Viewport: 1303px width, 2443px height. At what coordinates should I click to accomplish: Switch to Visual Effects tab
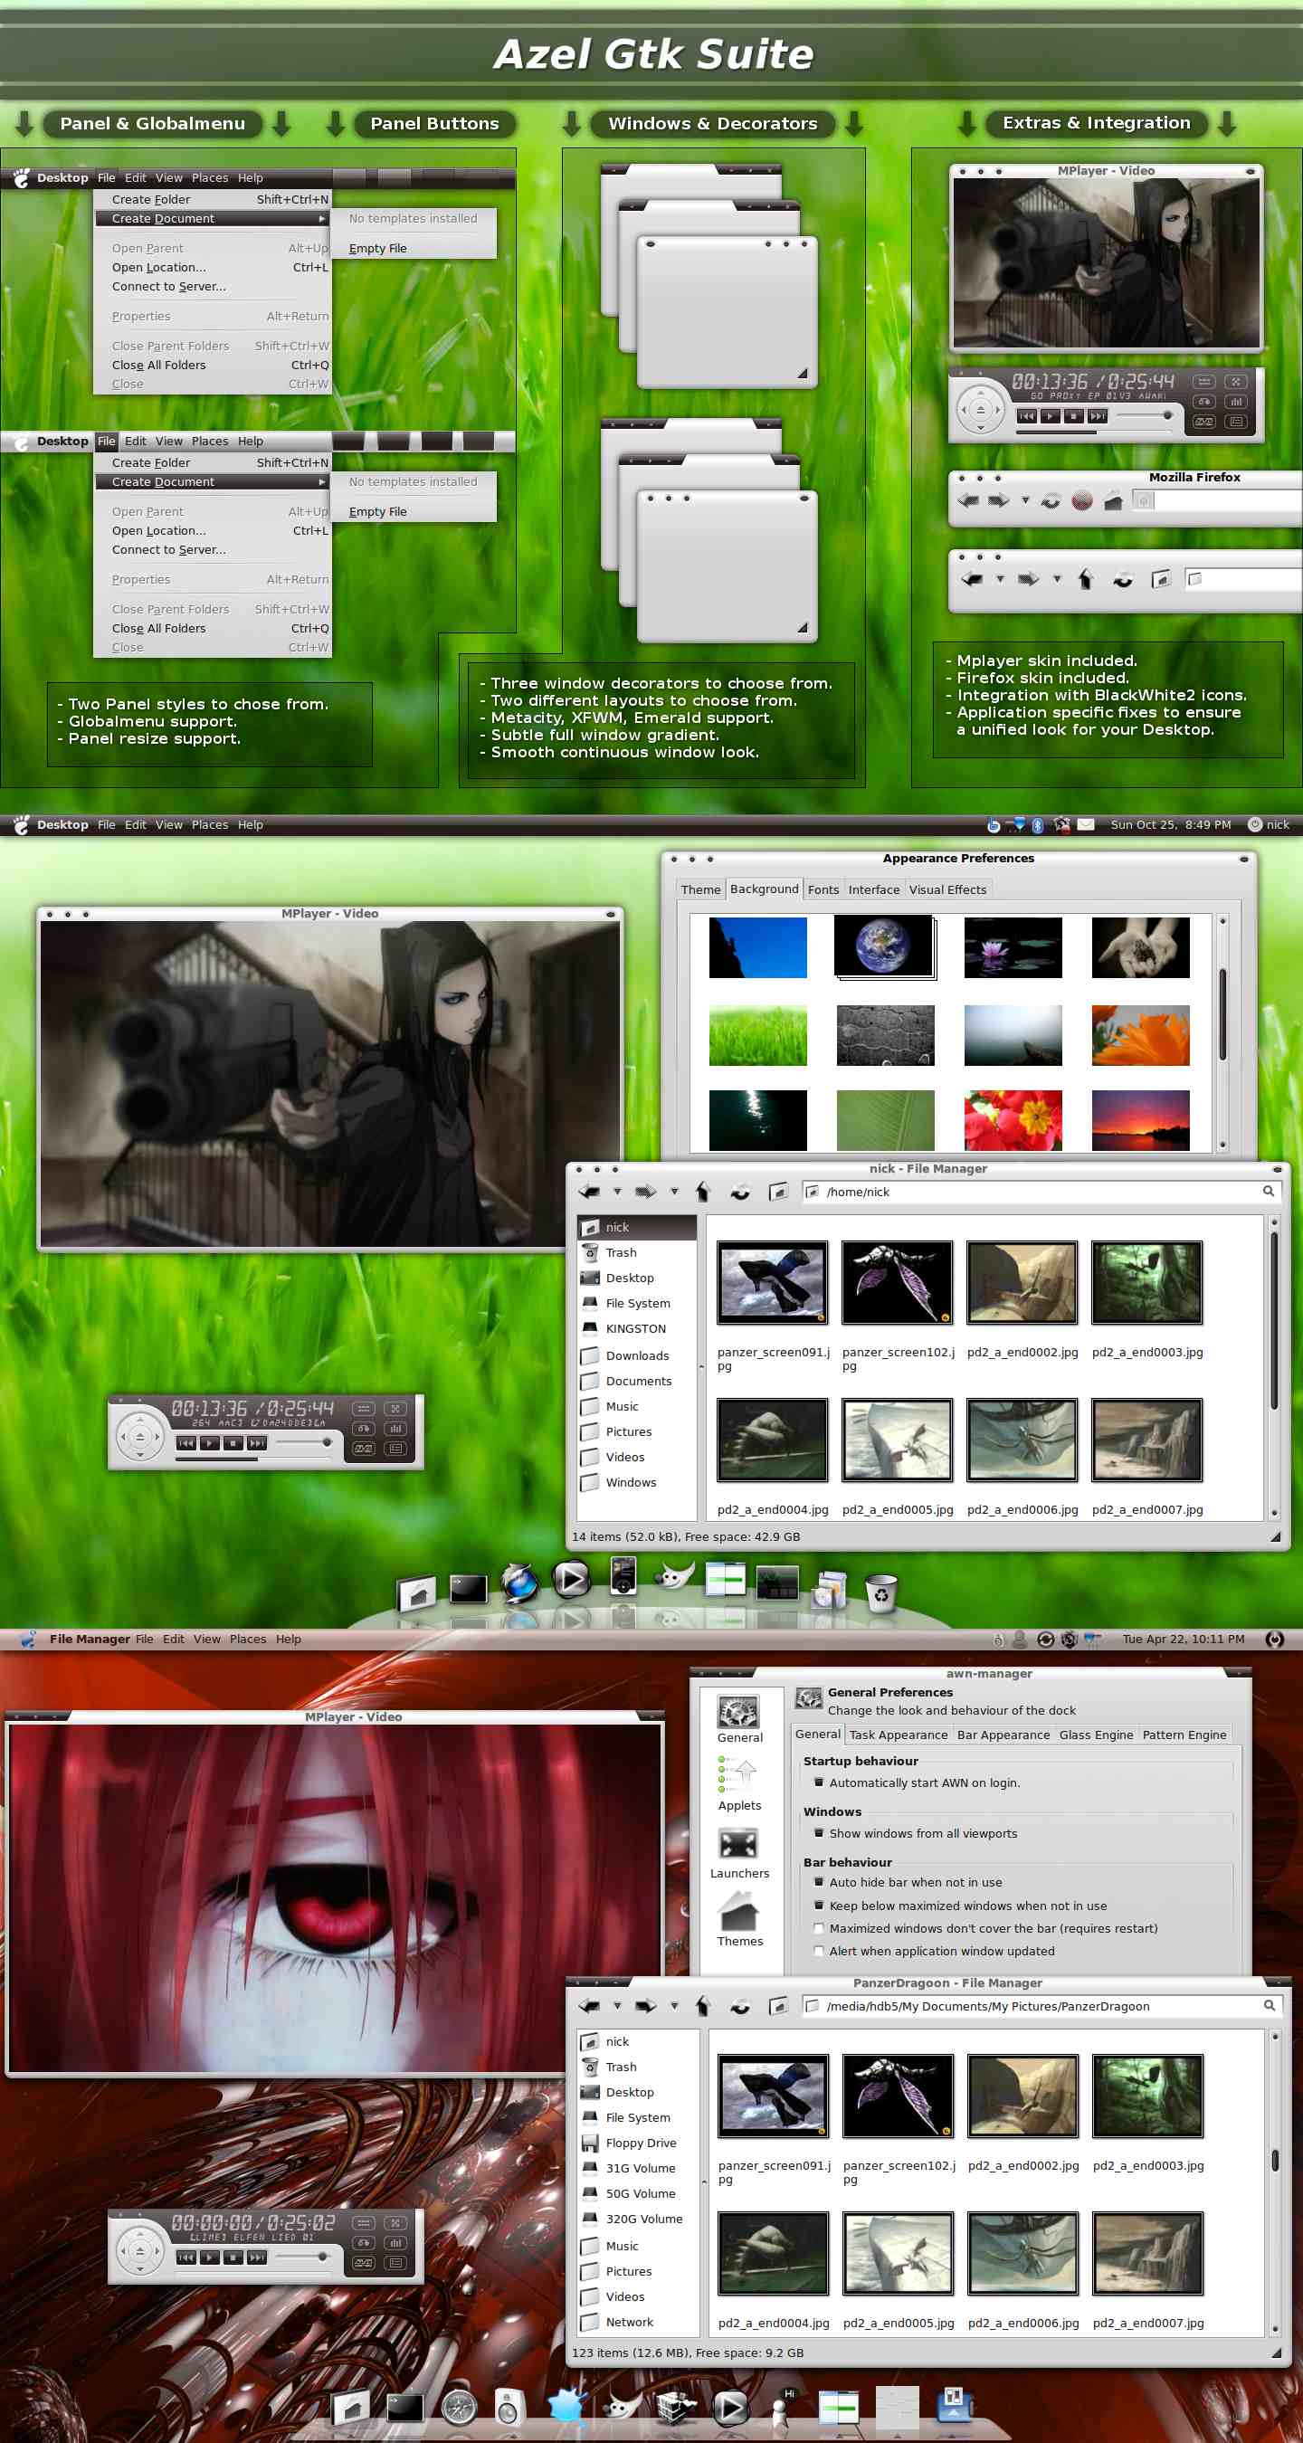pos(947,889)
